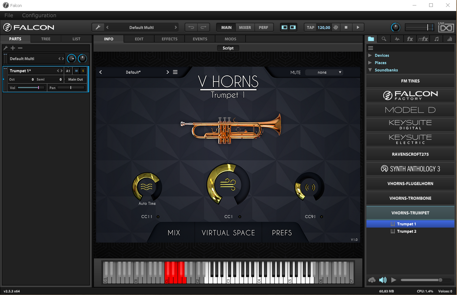Image resolution: width=457 pixels, height=295 pixels.
Task: Mute the Trumpet 1 part
Action: point(77,71)
